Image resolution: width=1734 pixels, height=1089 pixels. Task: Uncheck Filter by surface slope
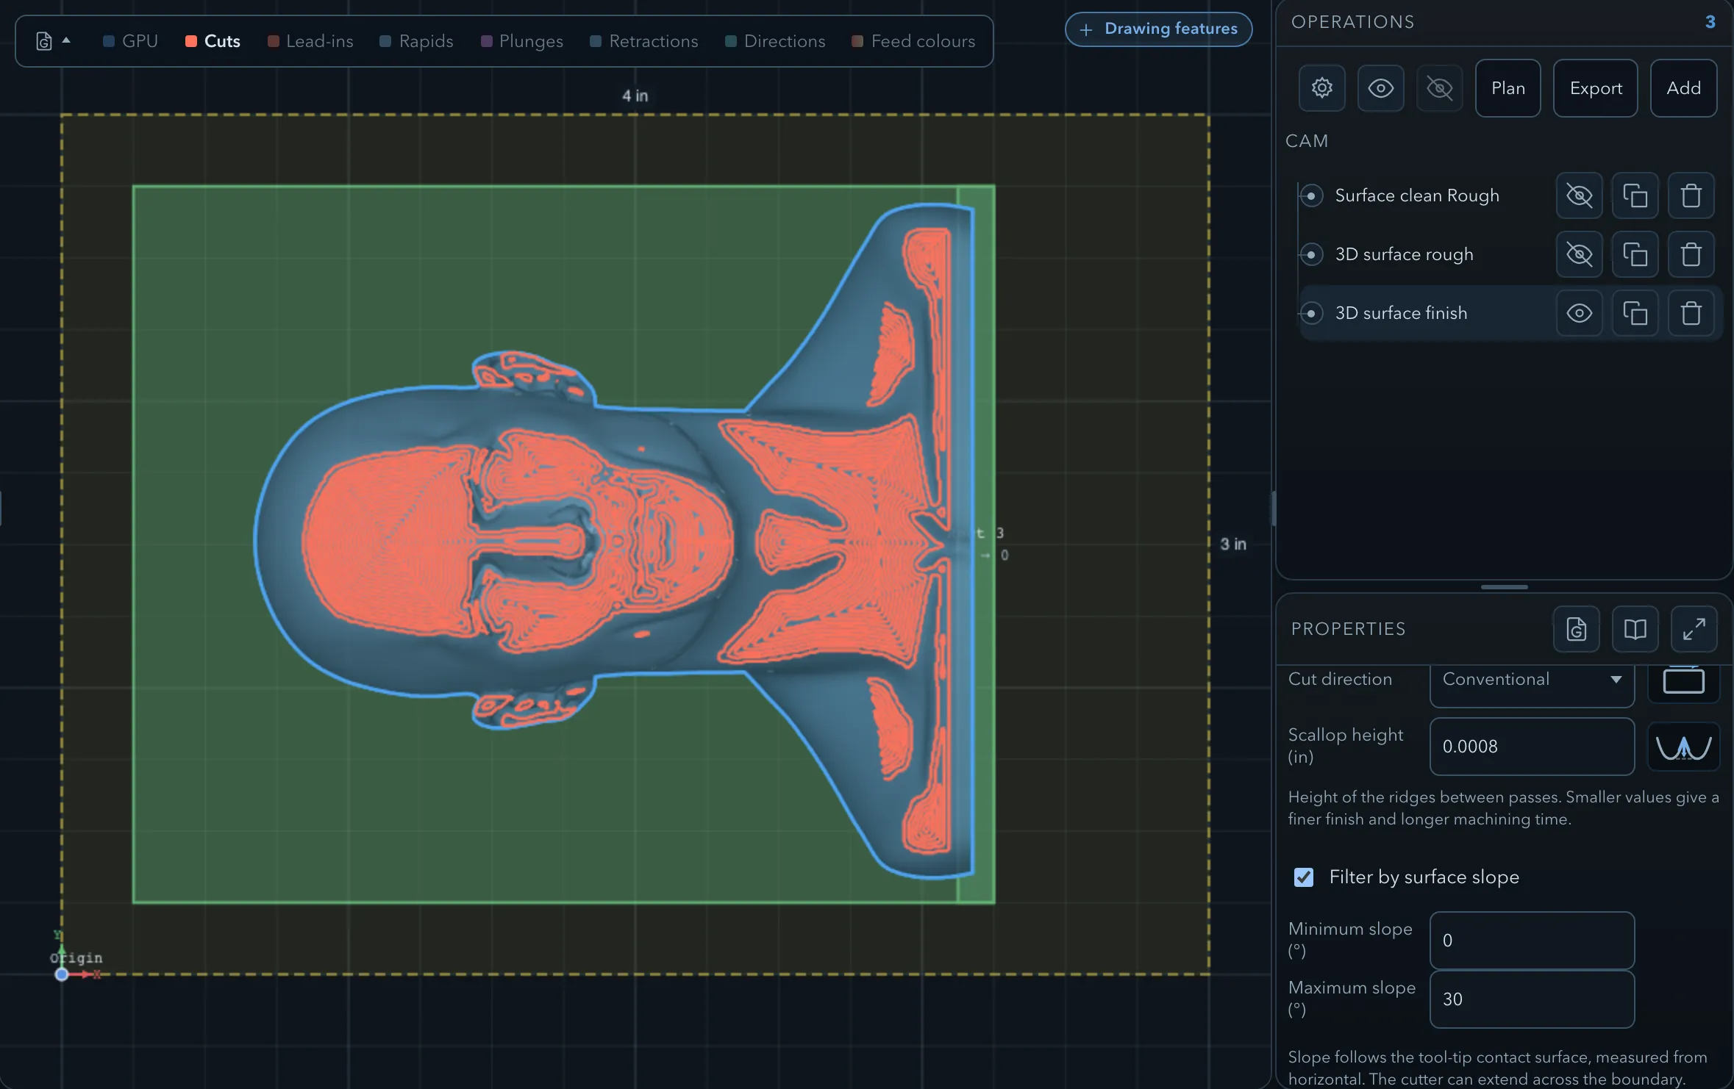1304,877
